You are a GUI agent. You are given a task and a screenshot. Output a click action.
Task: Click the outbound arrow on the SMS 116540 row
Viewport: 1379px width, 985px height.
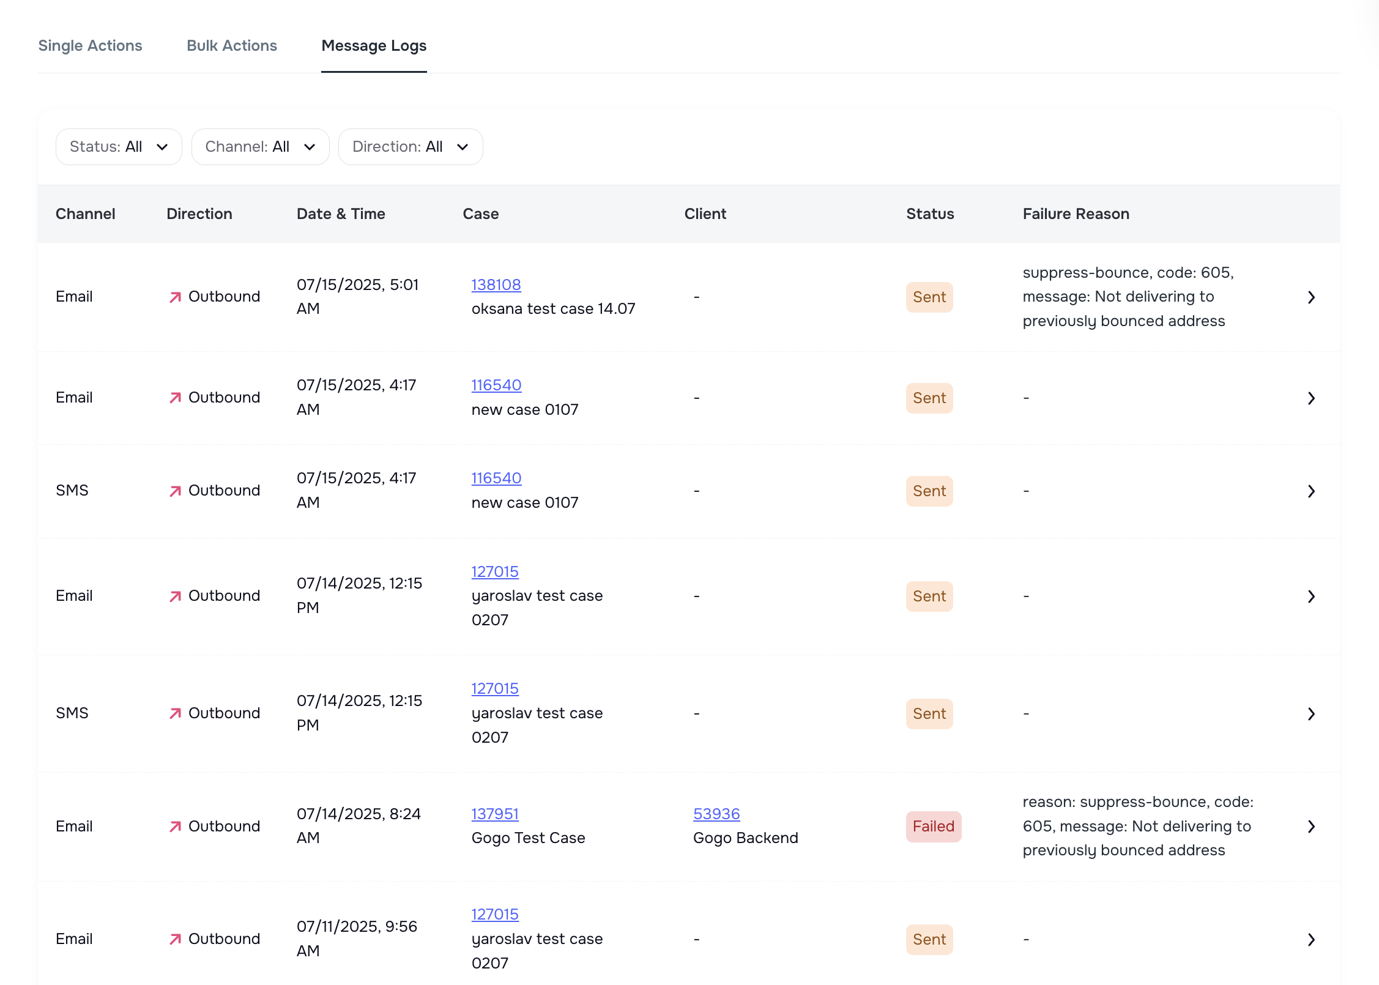pos(176,490)
